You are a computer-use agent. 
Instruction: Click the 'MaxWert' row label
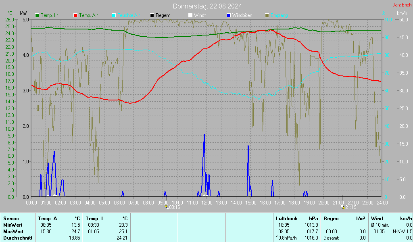(x=13, y=232)
